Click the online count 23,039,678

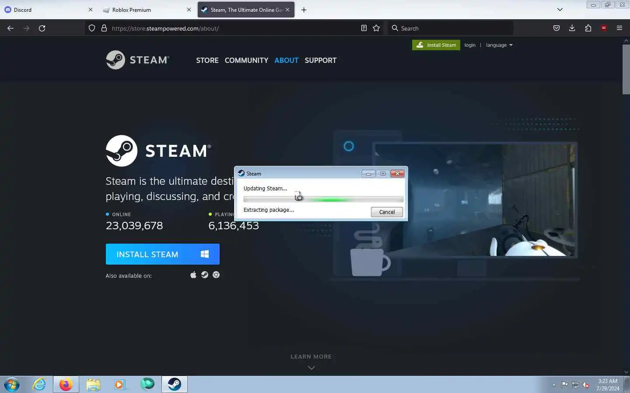(x=134, y=226)
